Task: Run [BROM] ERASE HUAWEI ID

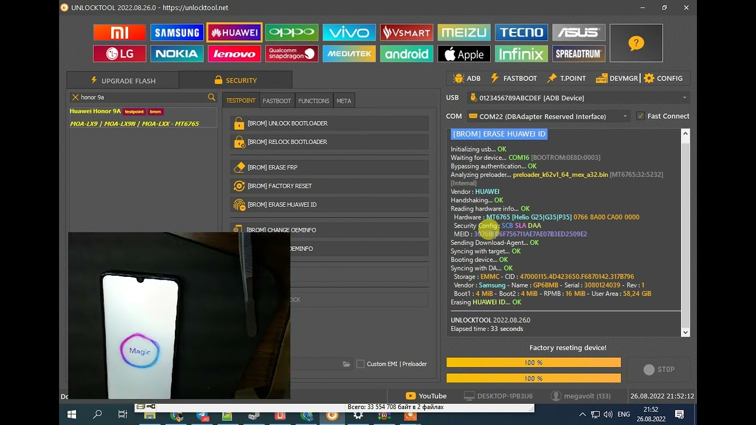Action: coord(330,205)
